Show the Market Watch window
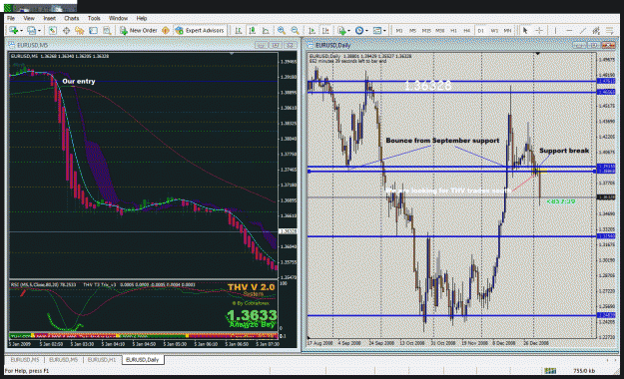Image resolution: width=624 pixels, height=379 pixels. 53,30
